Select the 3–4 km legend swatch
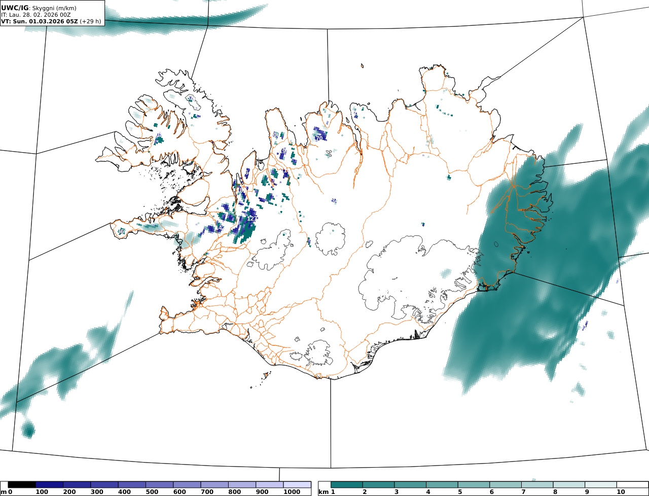The height and width of the screenshot is (496, 649). (410, 485)
